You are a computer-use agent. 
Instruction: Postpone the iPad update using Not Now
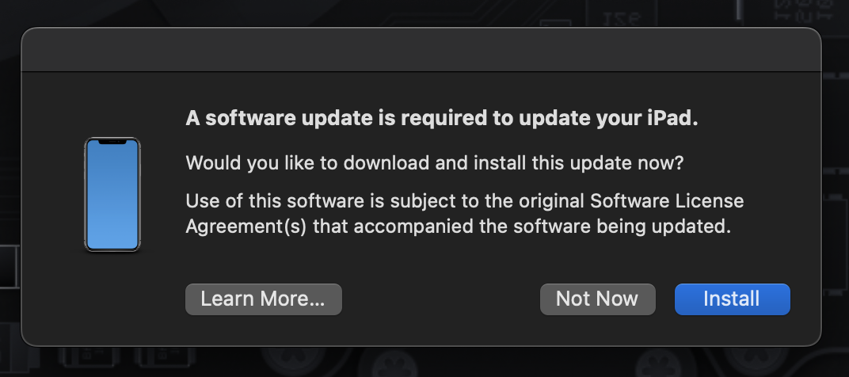[x=598, y=299]
